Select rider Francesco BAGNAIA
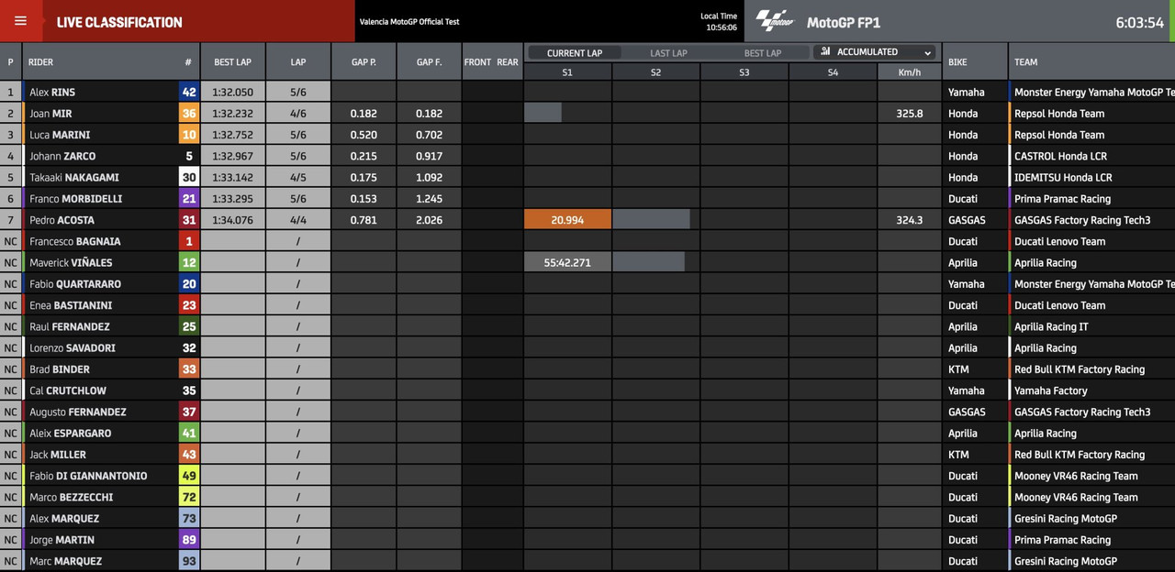 point(75,241)
